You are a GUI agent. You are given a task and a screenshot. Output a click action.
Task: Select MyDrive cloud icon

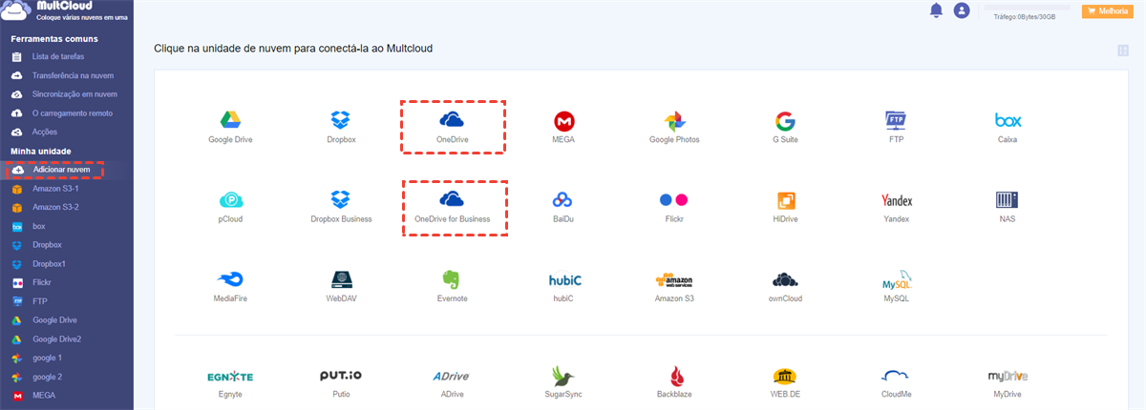(1008, 376)
